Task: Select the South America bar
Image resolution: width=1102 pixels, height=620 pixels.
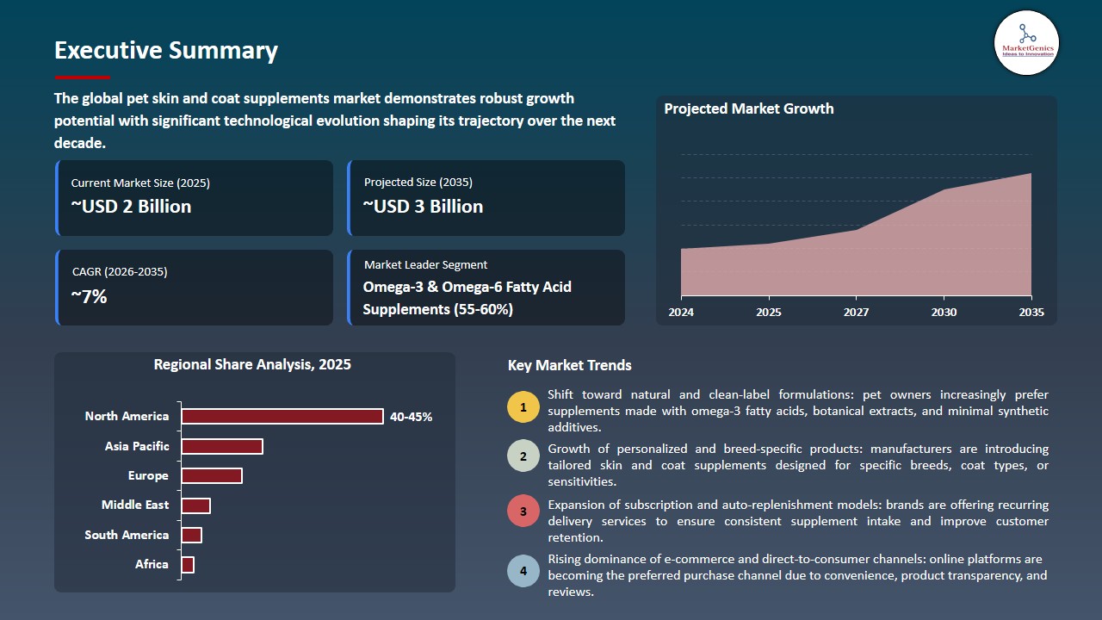Action: pyautogui.click(x=191, y=535)
